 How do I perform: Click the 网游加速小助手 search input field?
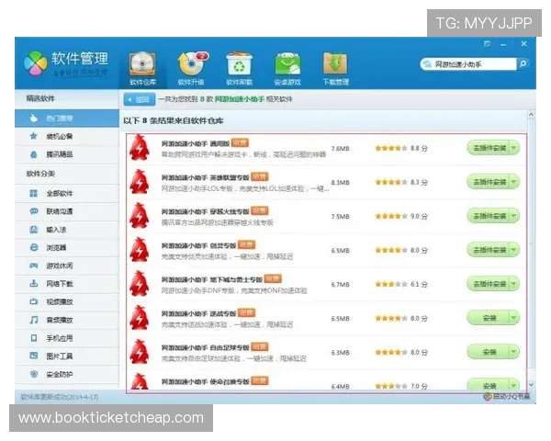468,65
